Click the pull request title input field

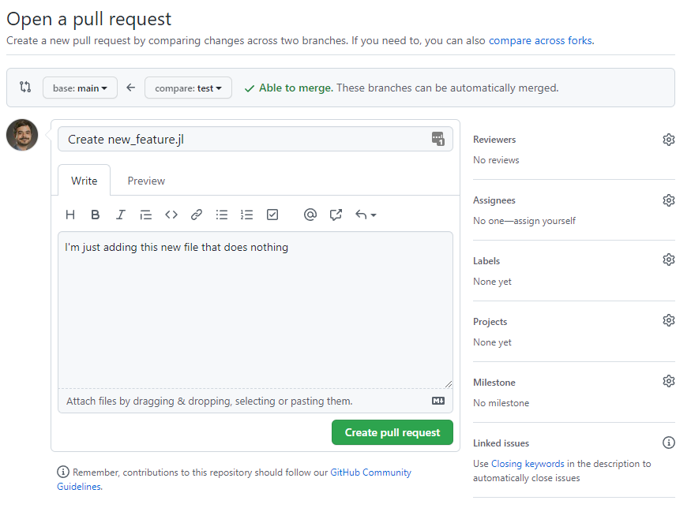(245, 140)
